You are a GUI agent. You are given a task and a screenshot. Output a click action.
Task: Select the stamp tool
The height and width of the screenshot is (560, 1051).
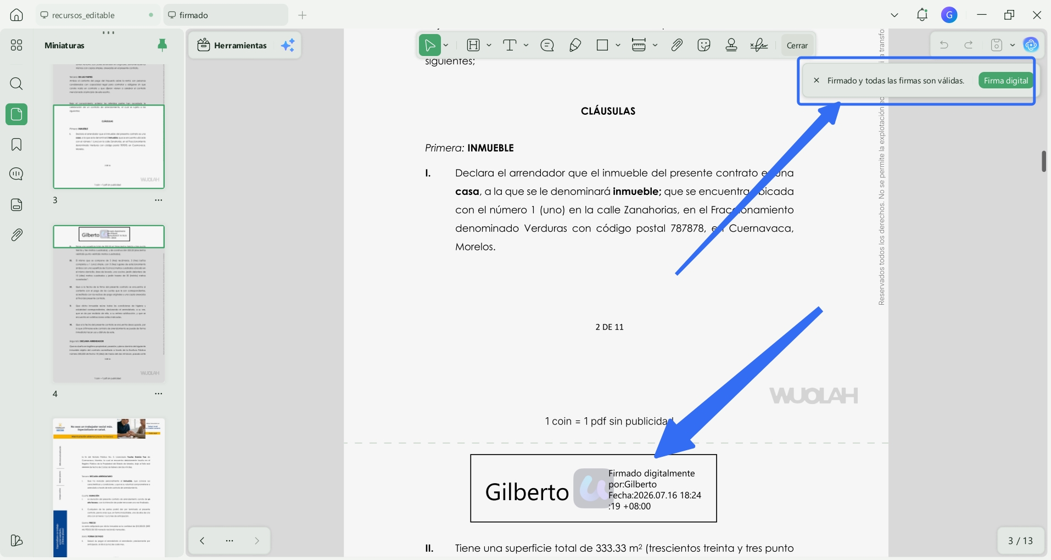[731, 45]
